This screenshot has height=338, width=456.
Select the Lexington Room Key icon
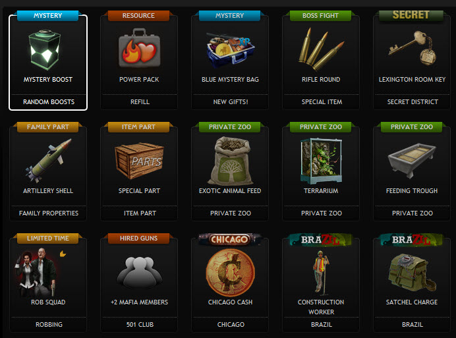click(413, 48)
